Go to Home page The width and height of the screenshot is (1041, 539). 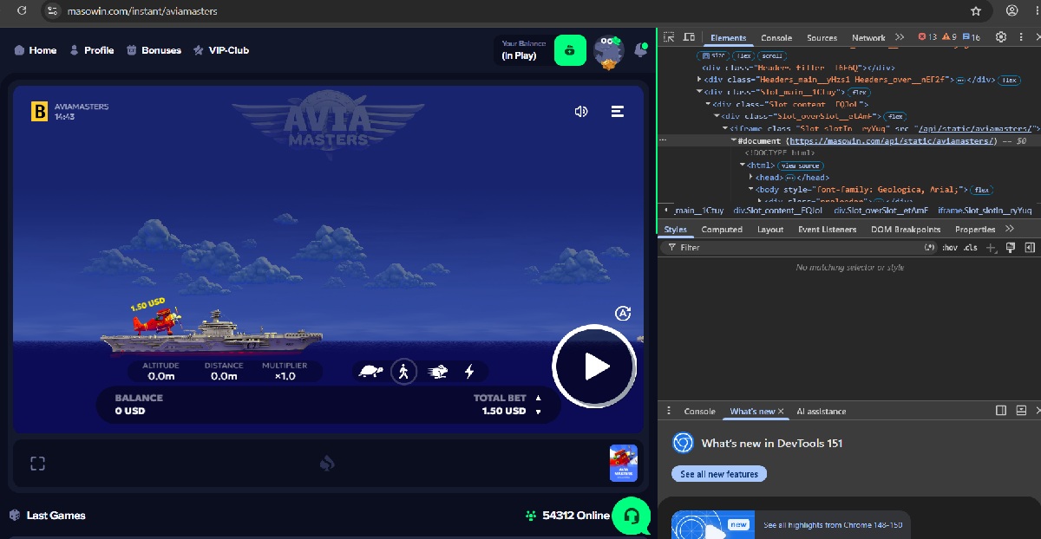pos(36,50)
